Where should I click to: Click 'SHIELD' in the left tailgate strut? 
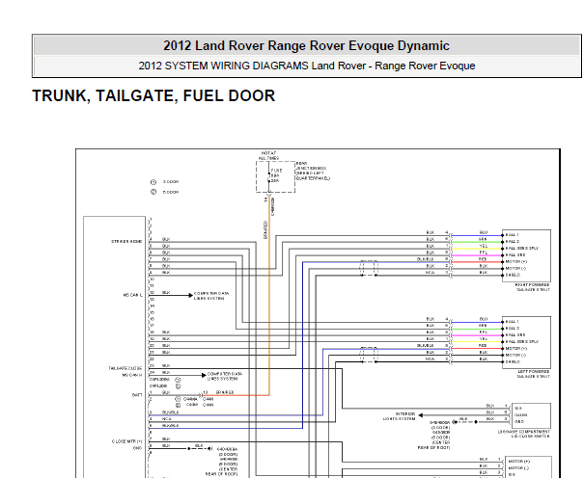(x=513, y=361)
